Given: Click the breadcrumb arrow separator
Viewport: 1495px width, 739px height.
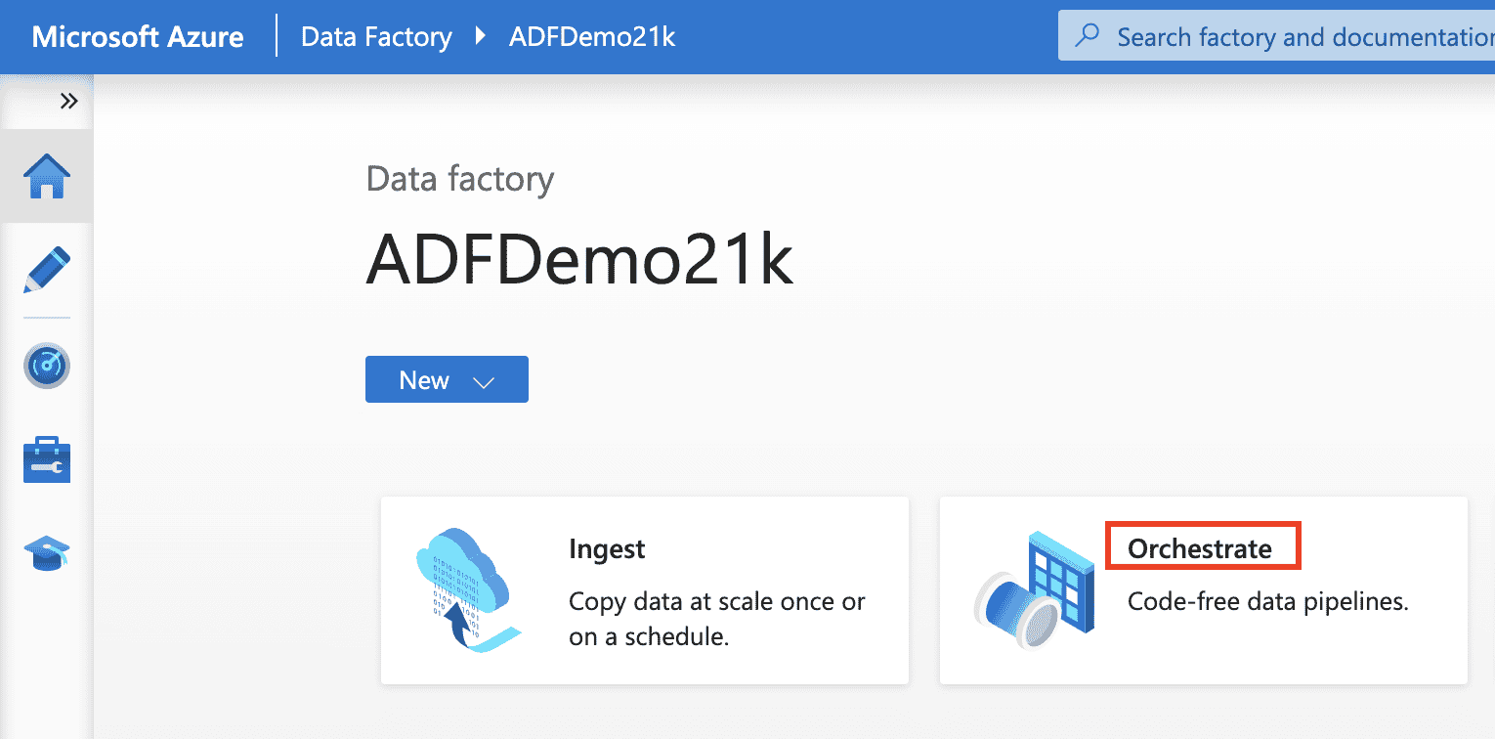Looking at the screenshot, I should (480, 37).
